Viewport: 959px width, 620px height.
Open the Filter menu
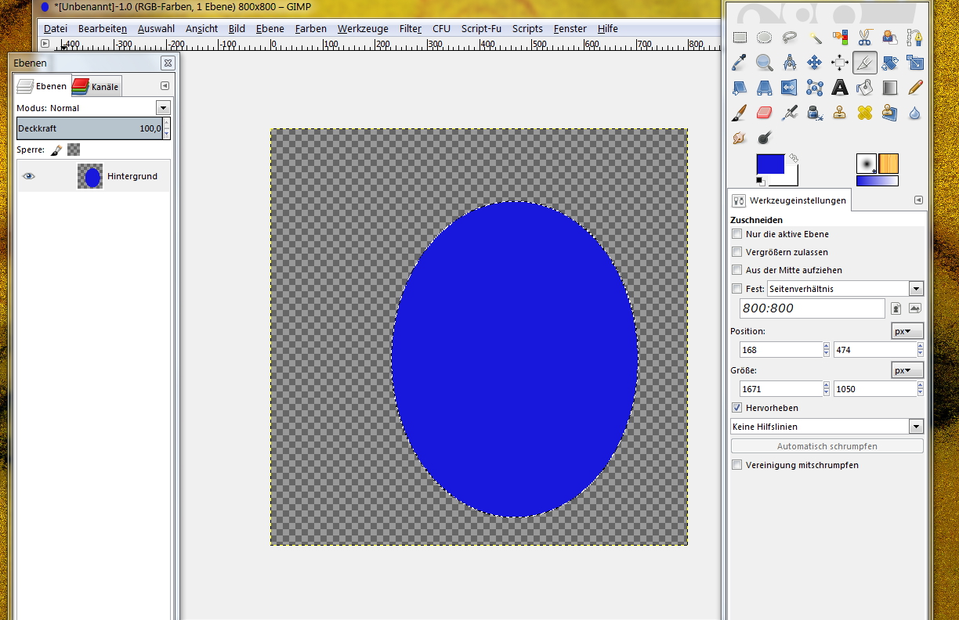click(411, 29)
